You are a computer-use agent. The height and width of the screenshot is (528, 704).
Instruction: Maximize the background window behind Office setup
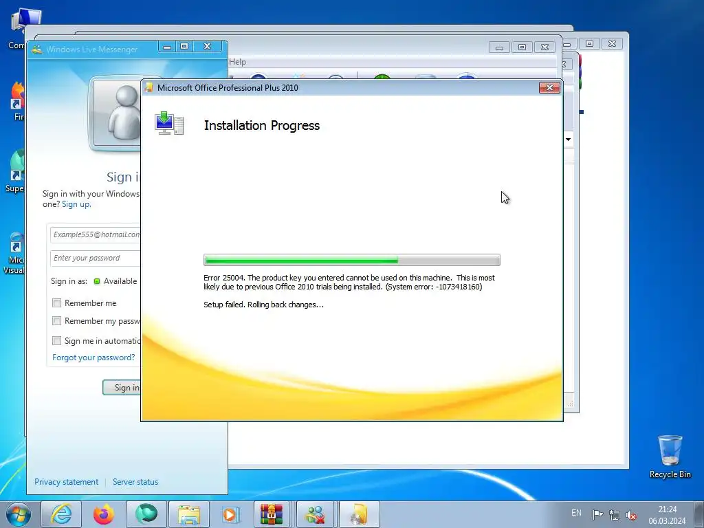tap(522, 47)
